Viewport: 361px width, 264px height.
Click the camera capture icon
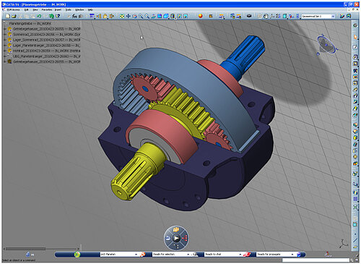[249, 16]
